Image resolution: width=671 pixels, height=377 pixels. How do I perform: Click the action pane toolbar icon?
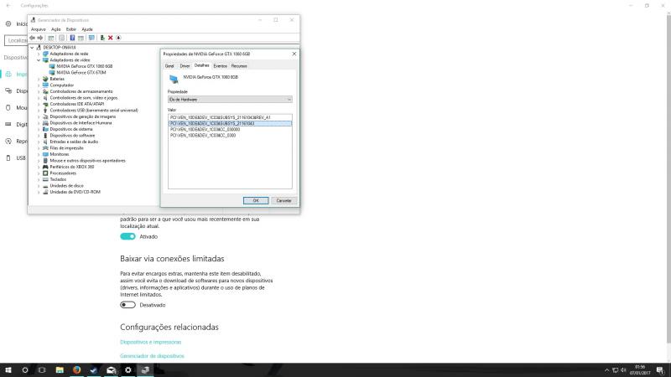[81, 38]
